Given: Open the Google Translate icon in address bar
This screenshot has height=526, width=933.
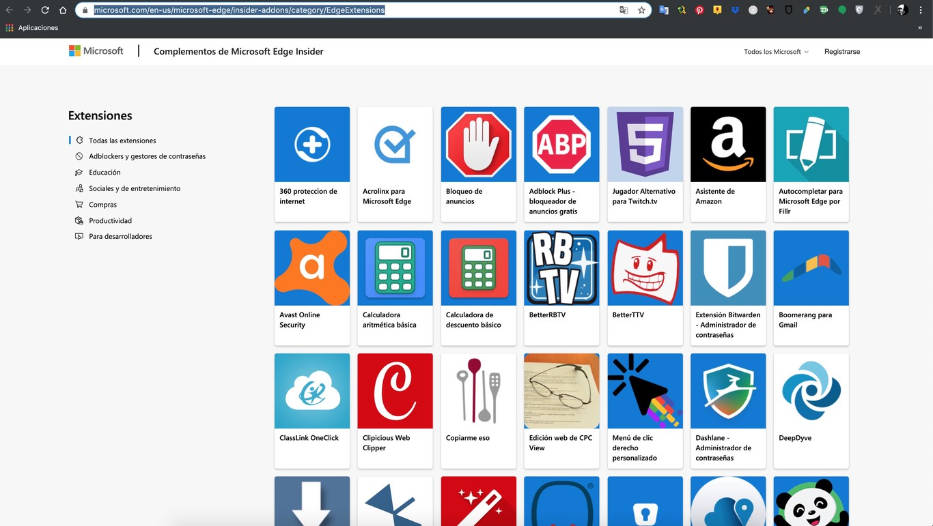Looking at the screenshot, I should click(x=622, y=10).
